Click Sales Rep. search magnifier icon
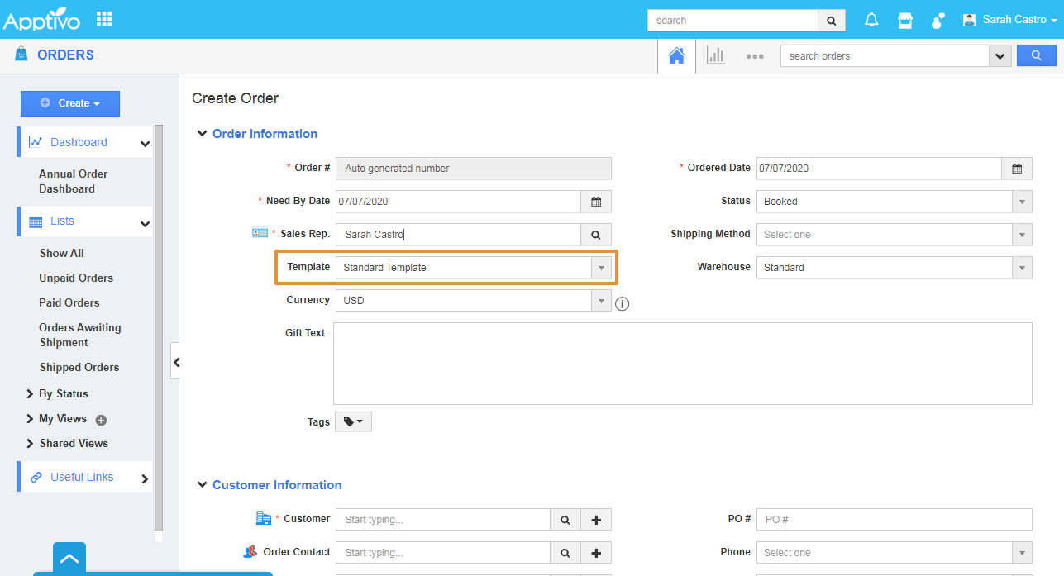 (596, 235)
